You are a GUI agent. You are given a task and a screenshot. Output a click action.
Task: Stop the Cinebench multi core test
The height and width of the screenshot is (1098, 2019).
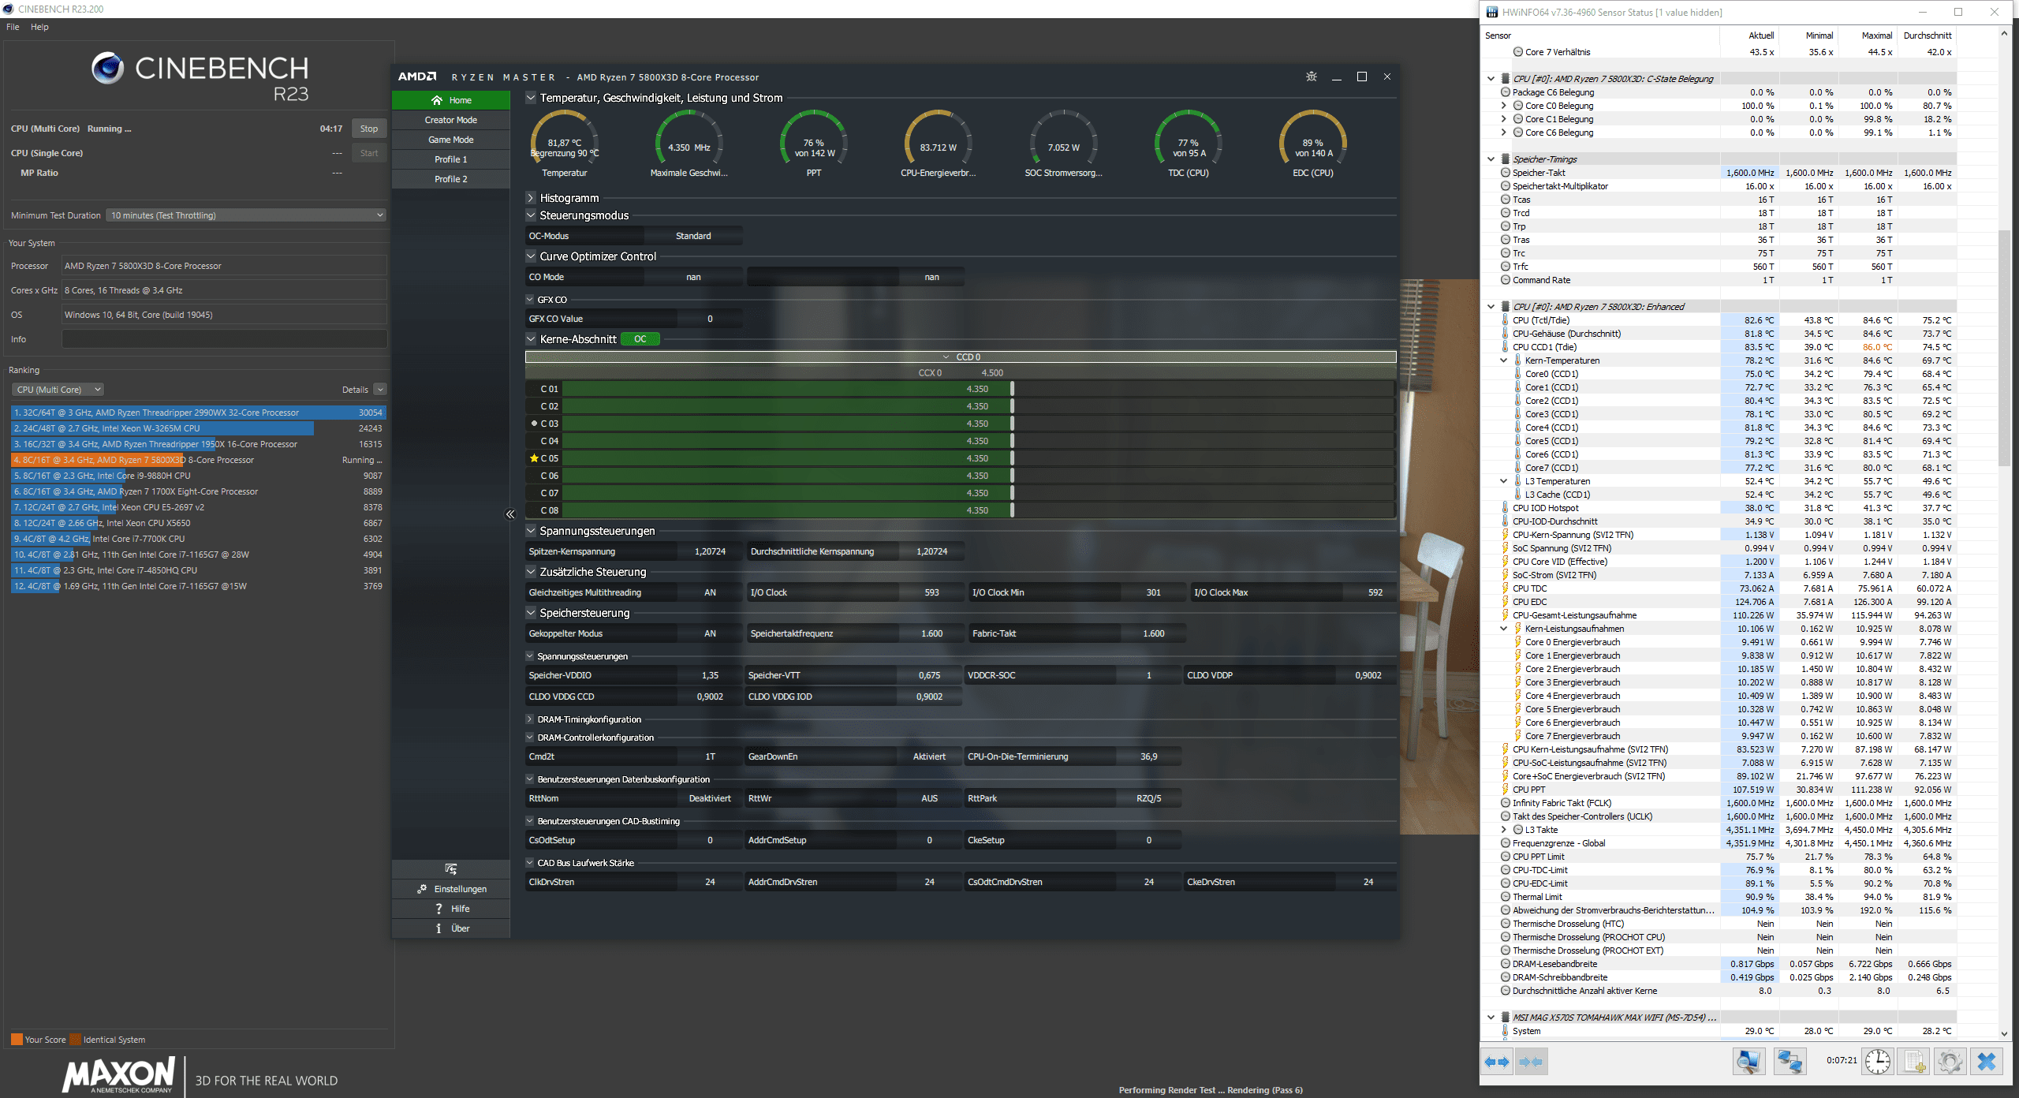(369, 129)
